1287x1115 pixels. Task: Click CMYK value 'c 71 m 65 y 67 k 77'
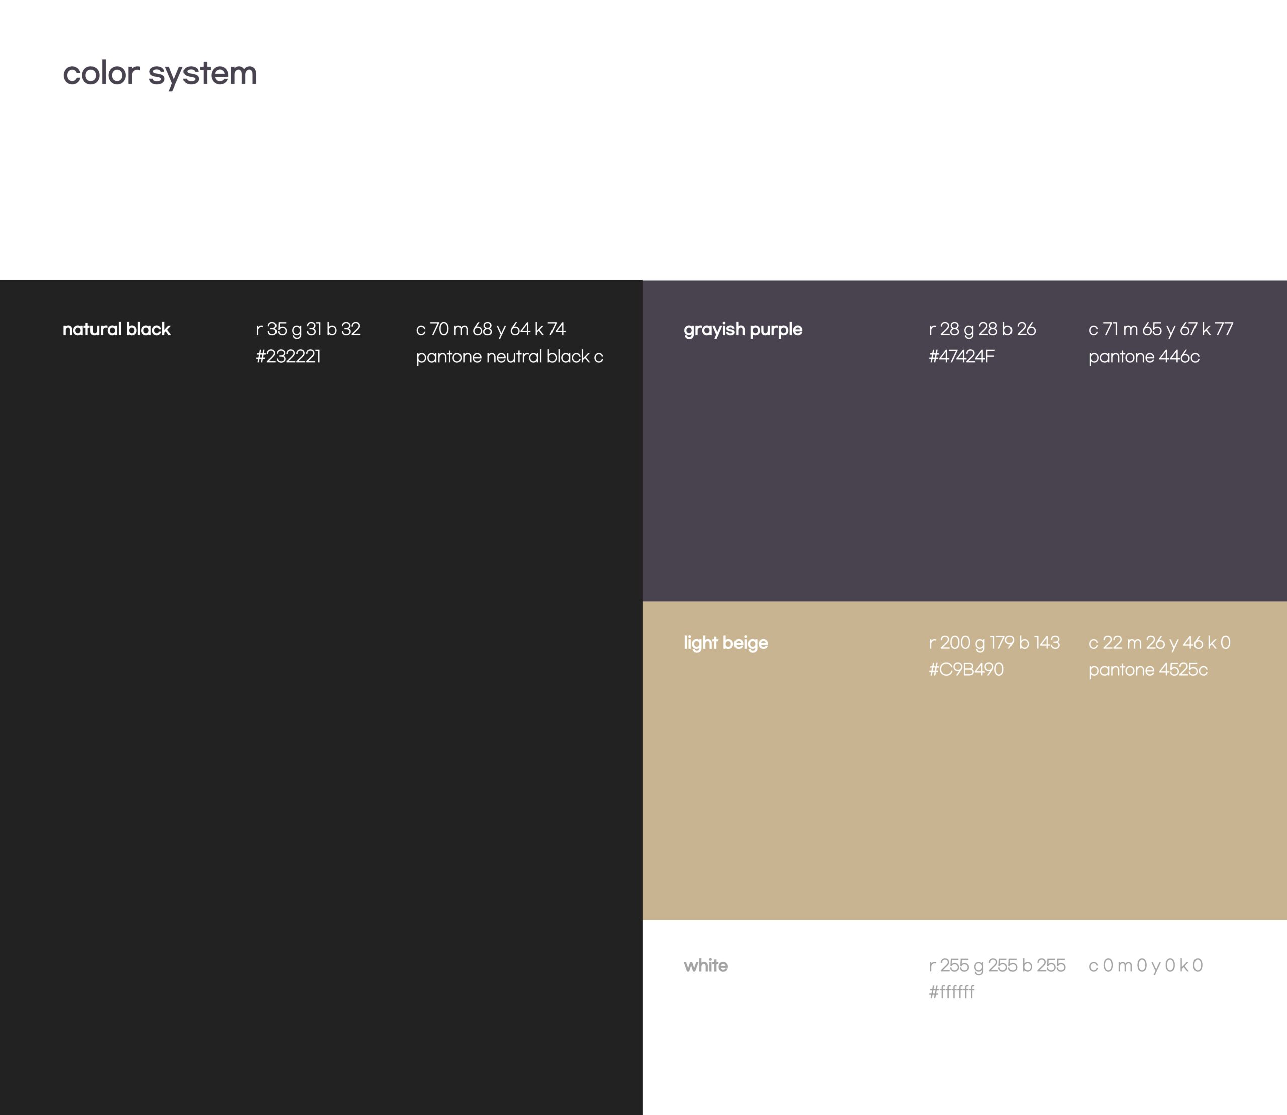coord(1160,329)
